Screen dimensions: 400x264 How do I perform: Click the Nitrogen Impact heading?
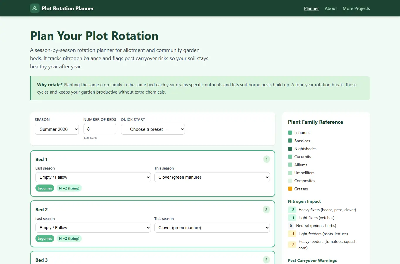304,201
